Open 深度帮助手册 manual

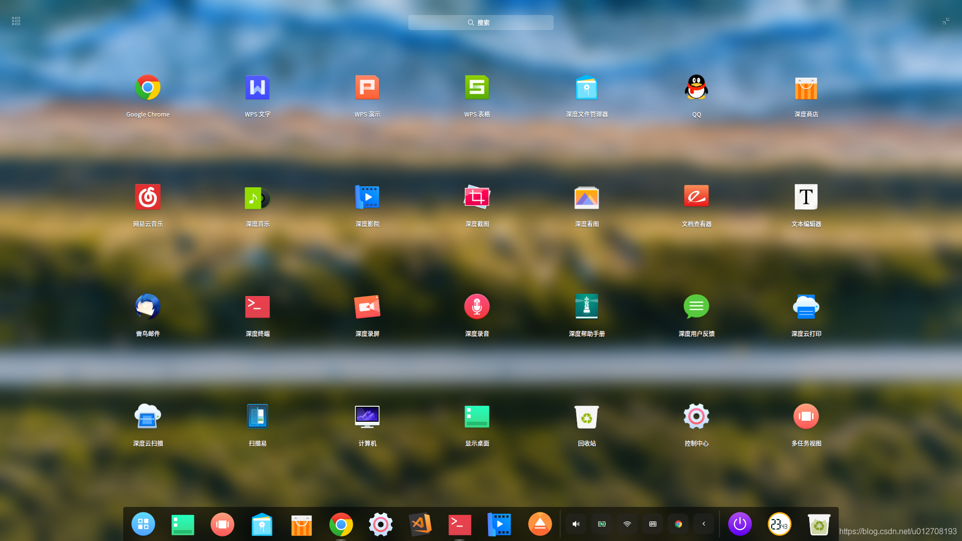(587, 307)
